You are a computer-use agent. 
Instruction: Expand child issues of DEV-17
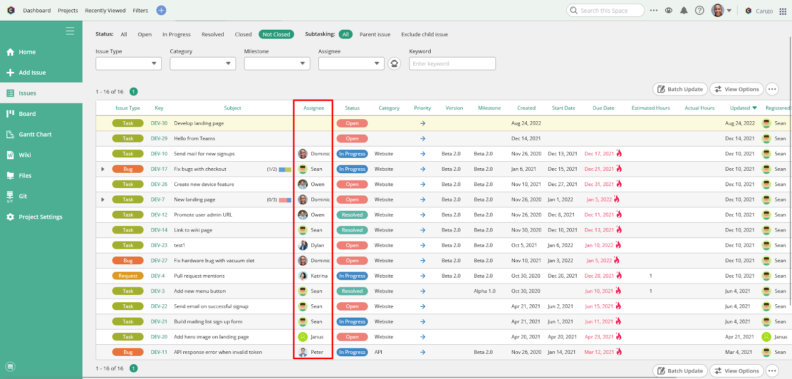pos(103,169)
